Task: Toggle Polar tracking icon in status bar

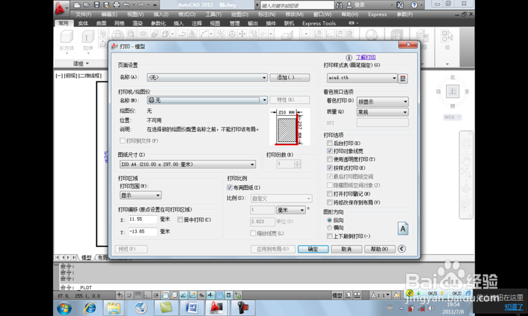Action: tap(156, 295)
